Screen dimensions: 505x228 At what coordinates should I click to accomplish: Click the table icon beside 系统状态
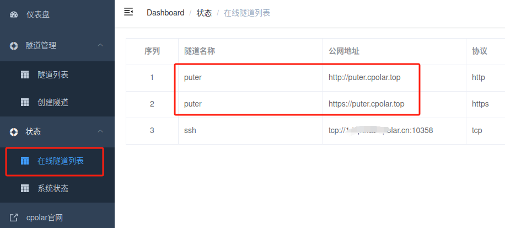click(25, 188)
